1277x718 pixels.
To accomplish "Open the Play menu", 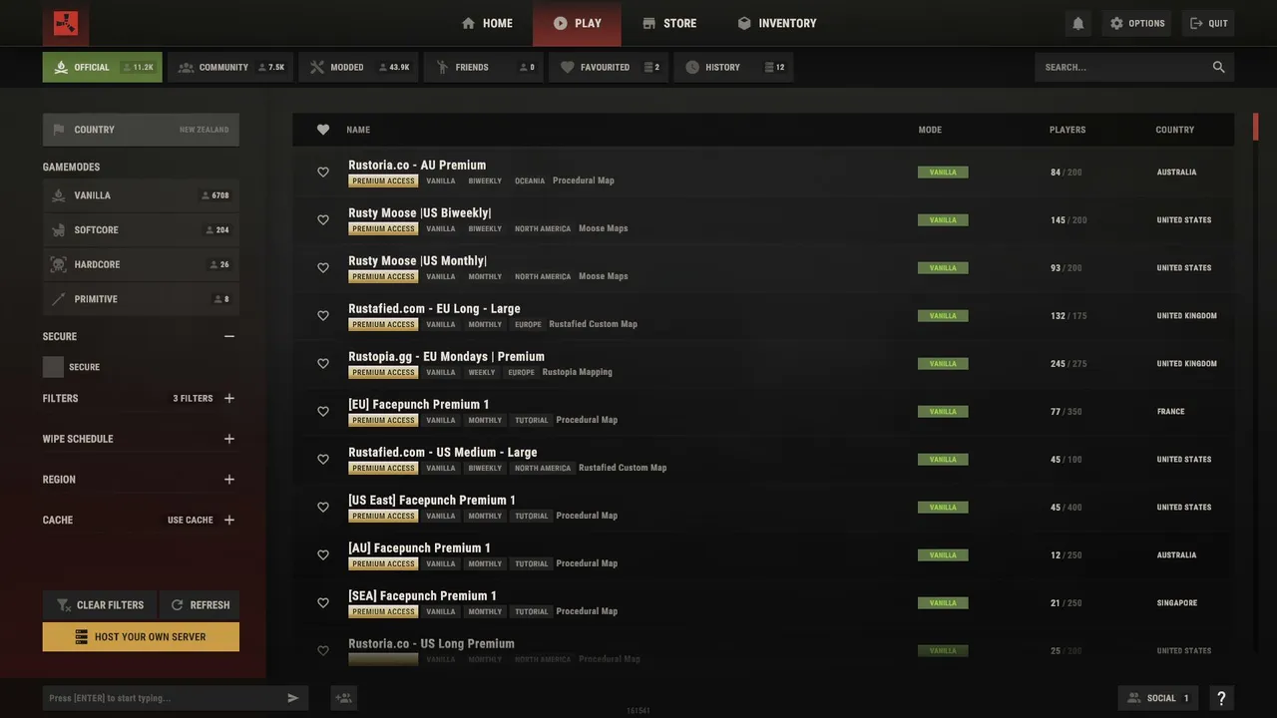I will pos(577,23).
